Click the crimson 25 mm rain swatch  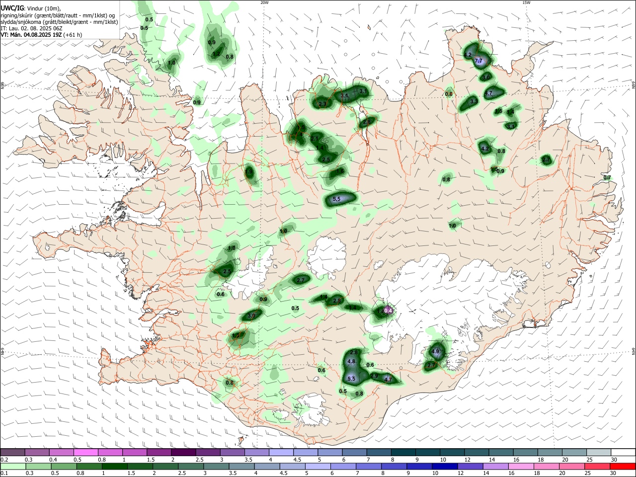(597, 466)
